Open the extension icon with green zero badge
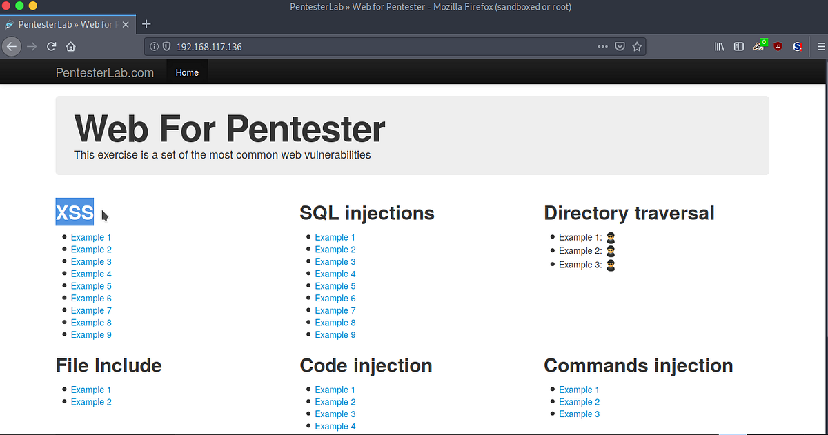 [x=759, y=46]
